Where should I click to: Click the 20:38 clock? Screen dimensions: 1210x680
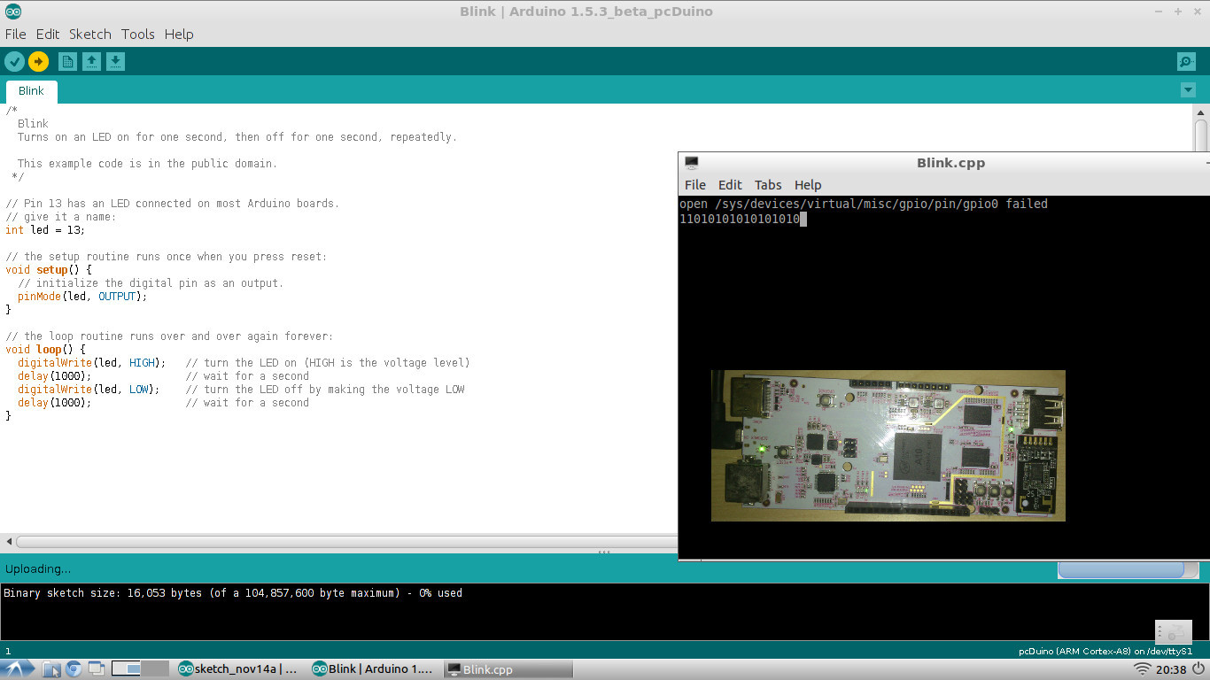coord(1171,669)
